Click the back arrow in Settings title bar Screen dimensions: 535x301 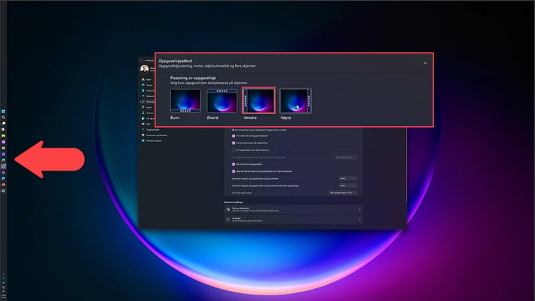(x=141, y=60)
